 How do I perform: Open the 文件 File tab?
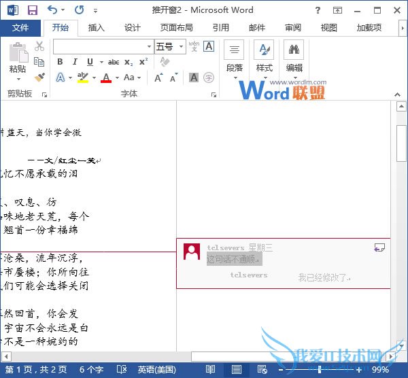(x=20, y=28)
